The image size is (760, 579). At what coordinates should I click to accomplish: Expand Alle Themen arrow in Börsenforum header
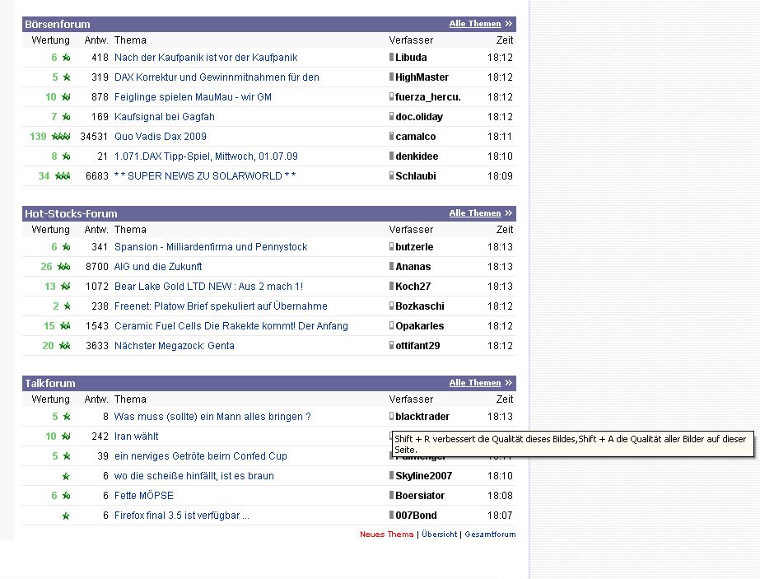point(509,24)
